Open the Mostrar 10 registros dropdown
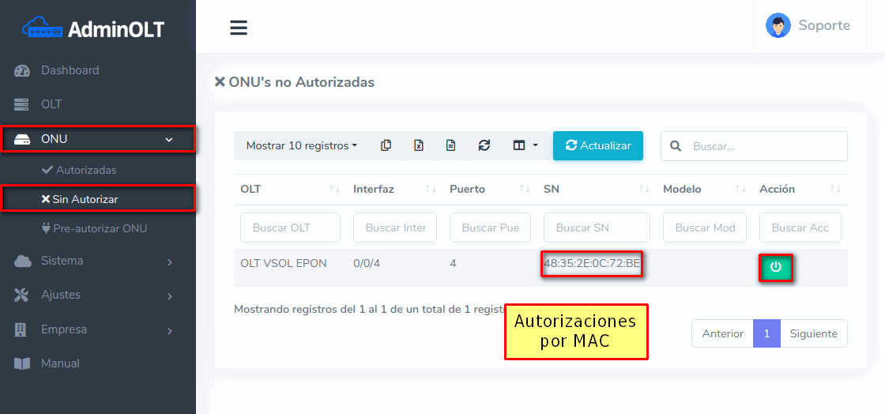Screen dimensions: 885x414 (x=301, y=145)
